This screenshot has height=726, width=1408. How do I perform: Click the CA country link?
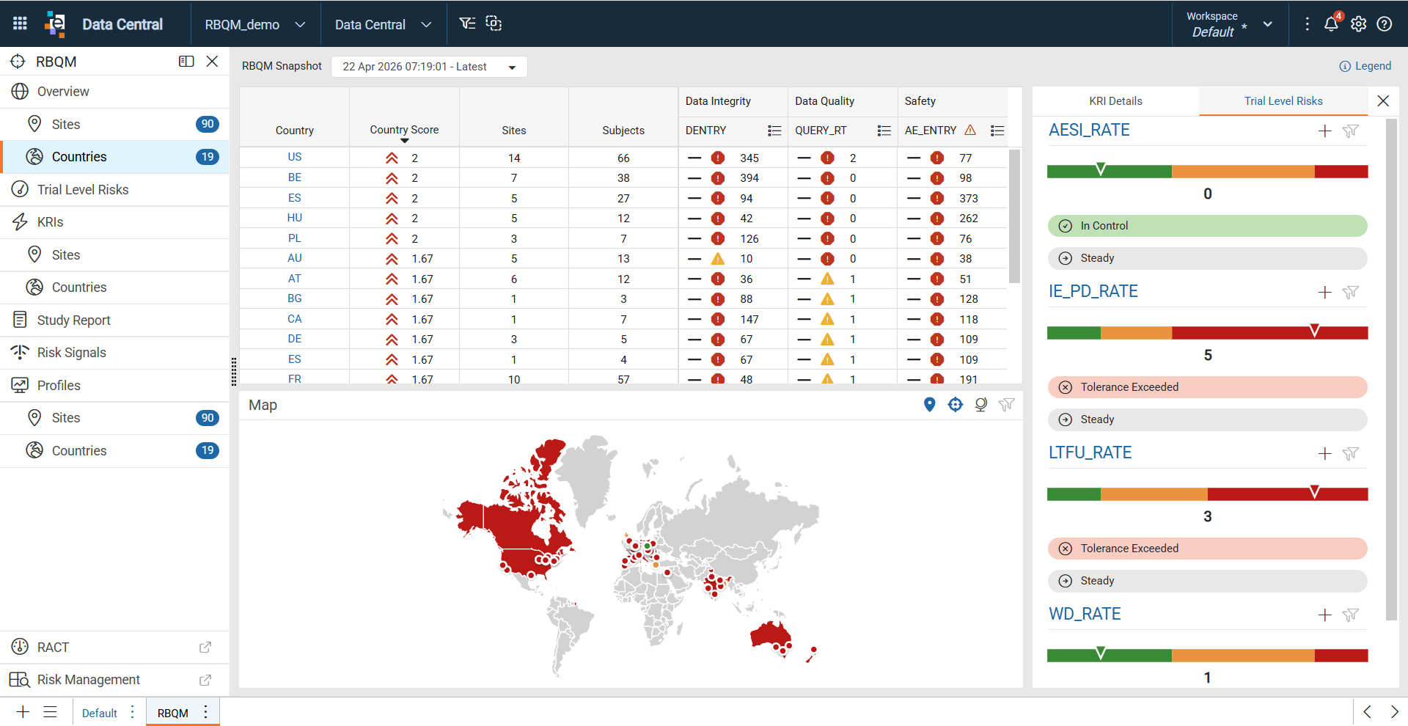[x=295, y=319]
